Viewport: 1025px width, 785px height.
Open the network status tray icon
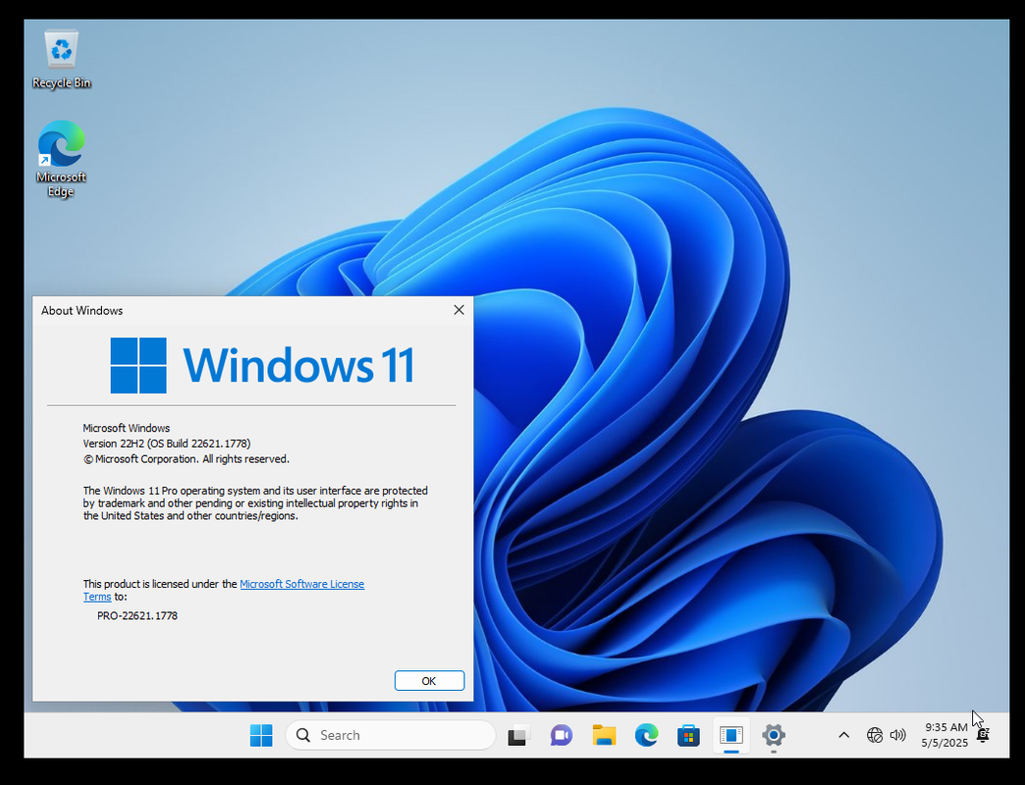click(875, 735)
